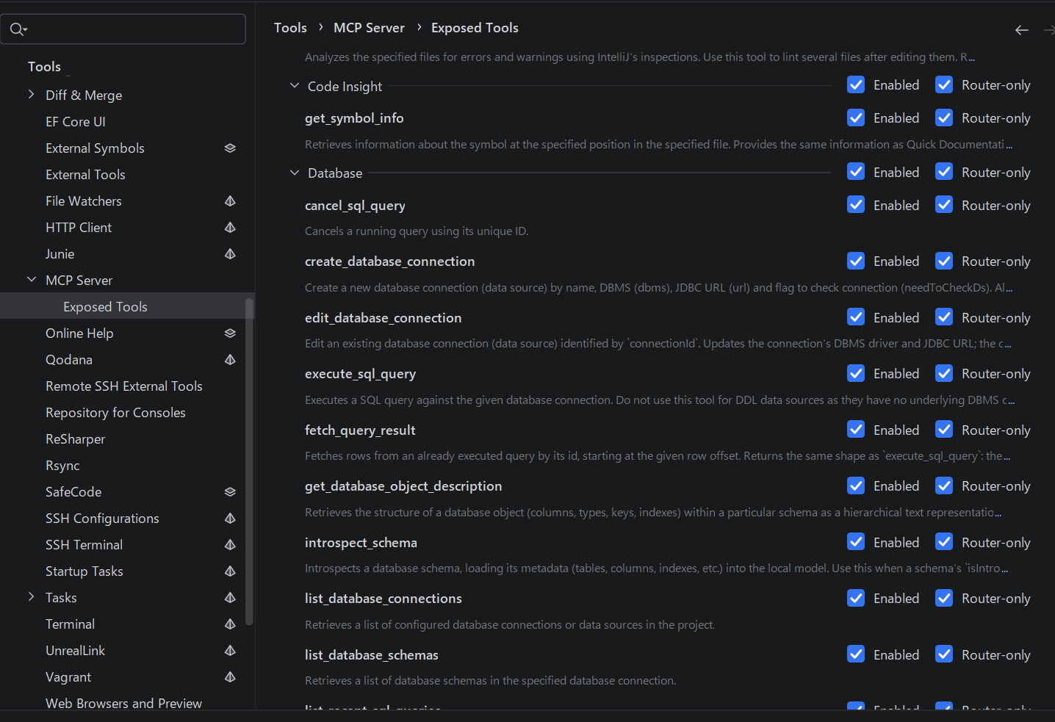Click the project icon beside Tasks
The width and height of the screenshot is (1055, 722).
pyautogui.click(x=230, y=598)
